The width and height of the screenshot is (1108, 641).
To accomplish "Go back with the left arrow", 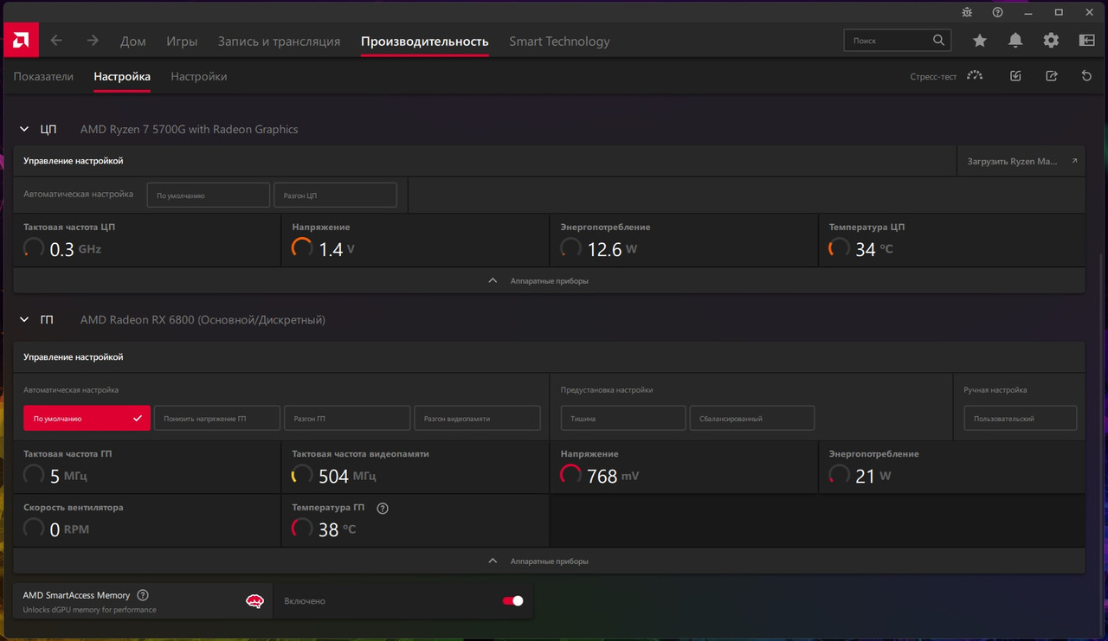I will pyautogui.click(x=56, y=41).
